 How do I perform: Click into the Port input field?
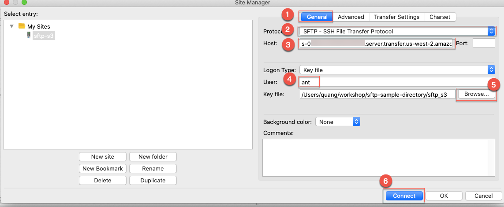483,43
